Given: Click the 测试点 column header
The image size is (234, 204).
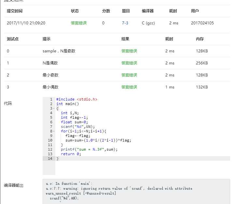Looking at the screenshot, I should [x=13, y=39].
